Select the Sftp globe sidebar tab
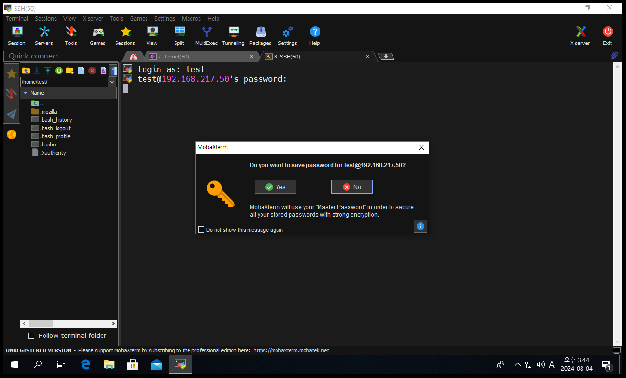 tap(12, 134)
